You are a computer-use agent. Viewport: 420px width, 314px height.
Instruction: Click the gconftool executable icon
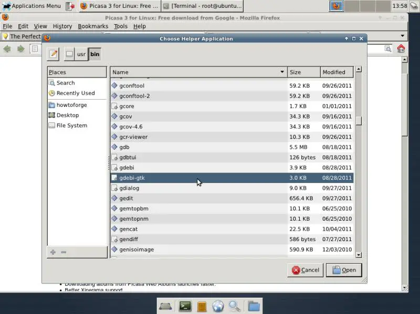click(x=114, y=85)
